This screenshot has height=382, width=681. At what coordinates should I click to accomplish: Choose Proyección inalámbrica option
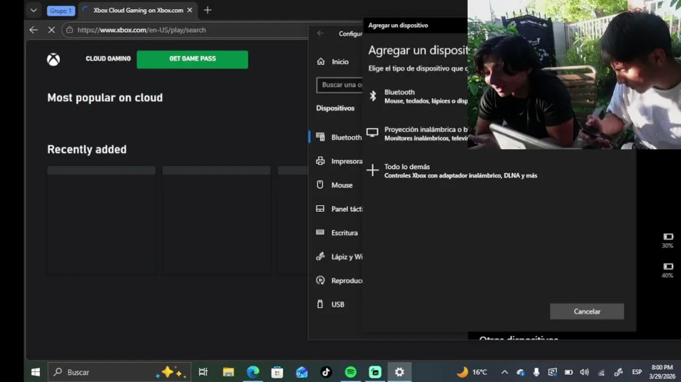[417, 133]
